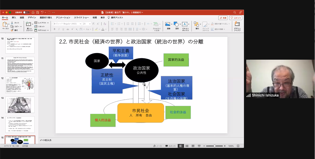The height and width of the screenshot is (159, 315).
Task: Open the more options ellipsis in title bar
Action: [54, 13]
